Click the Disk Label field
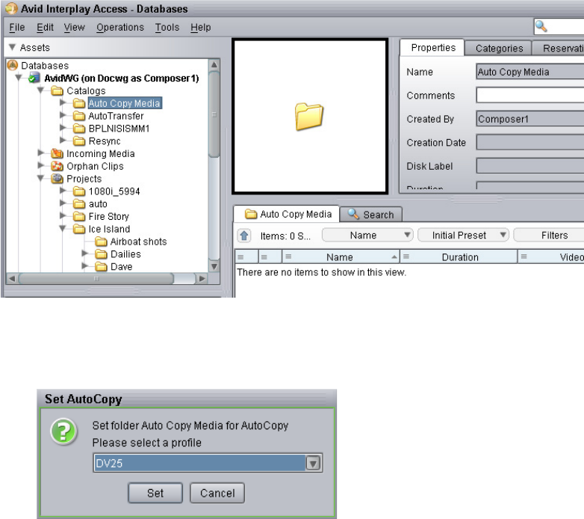This screenshot has height=519, width=584. tap(530, 166)
